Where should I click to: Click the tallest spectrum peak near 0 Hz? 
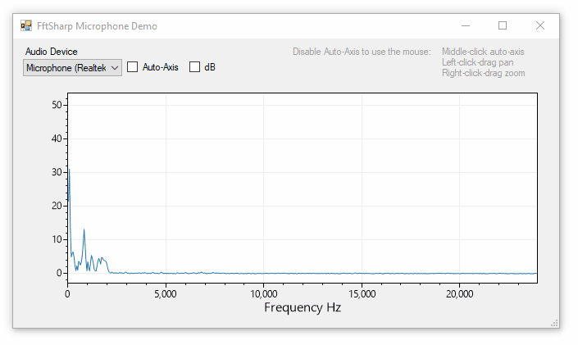pyautogui.click(x=69, y=170)
